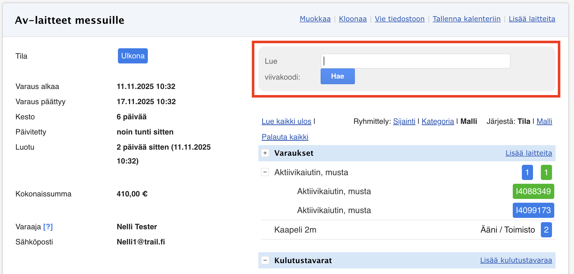Sort the list by Malli

544,121
